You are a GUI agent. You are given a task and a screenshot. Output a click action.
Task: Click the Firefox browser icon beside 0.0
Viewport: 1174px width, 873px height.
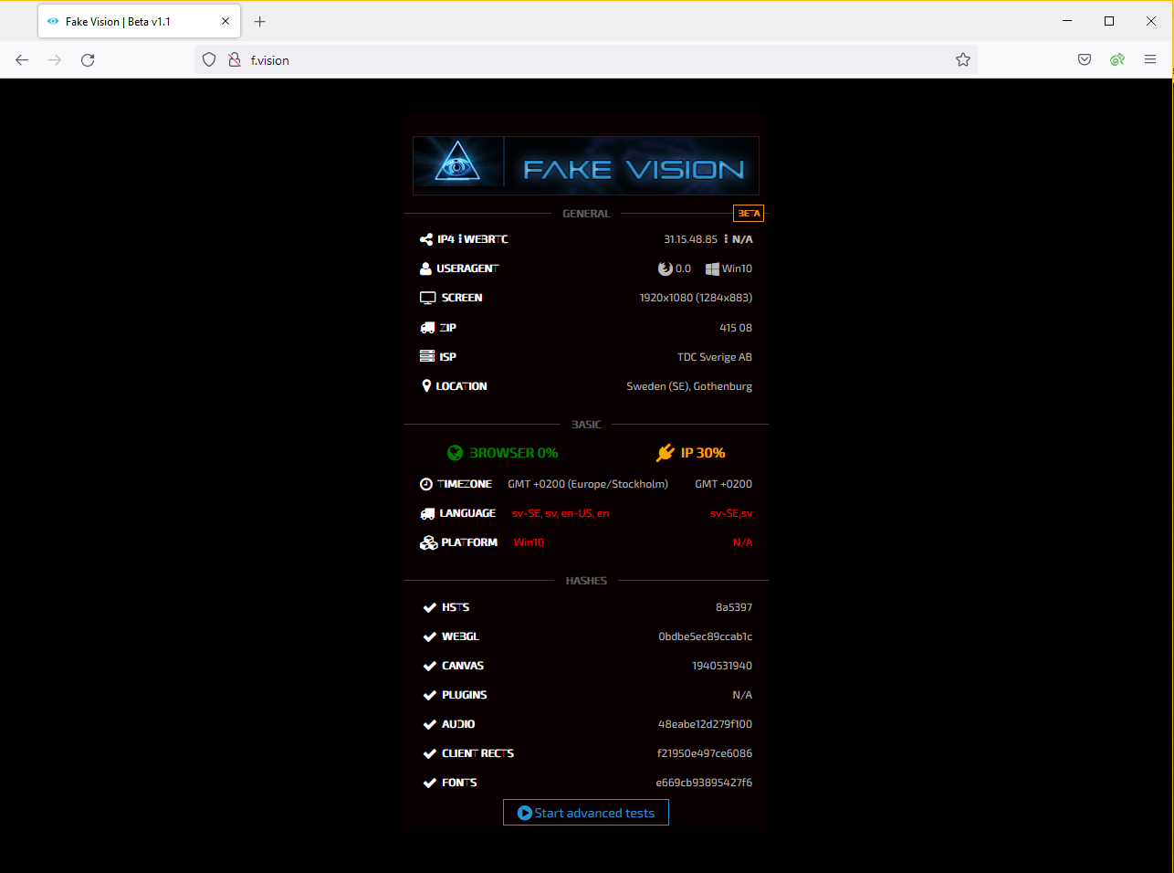[x=665, y=268]
